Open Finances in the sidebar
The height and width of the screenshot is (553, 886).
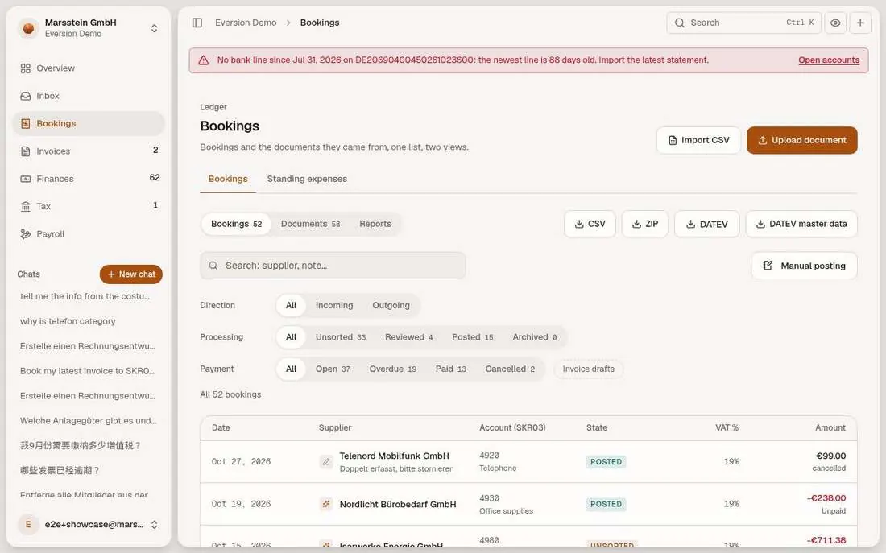pos(89,179)
